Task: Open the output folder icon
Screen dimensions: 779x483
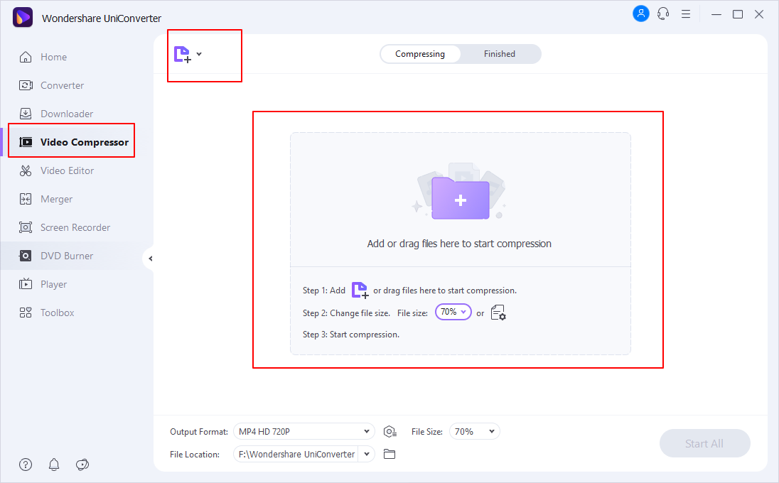Action: tap(389, 454)
